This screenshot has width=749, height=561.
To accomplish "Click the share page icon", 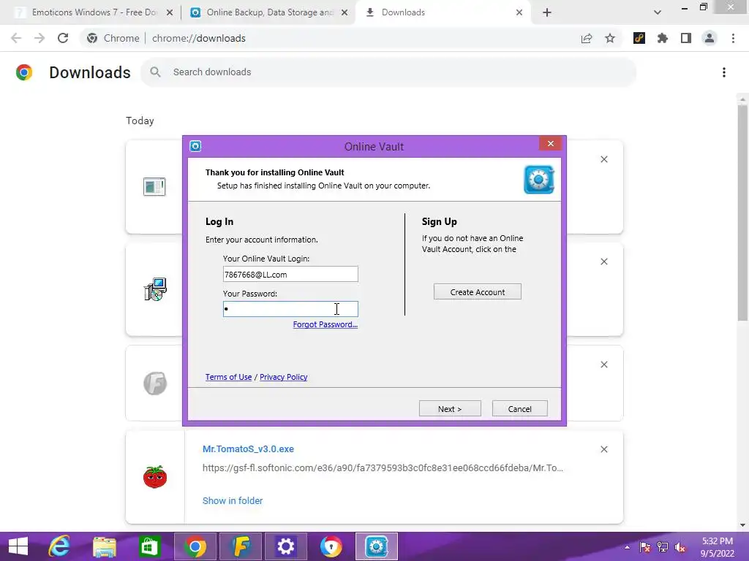I will point(587,38).
